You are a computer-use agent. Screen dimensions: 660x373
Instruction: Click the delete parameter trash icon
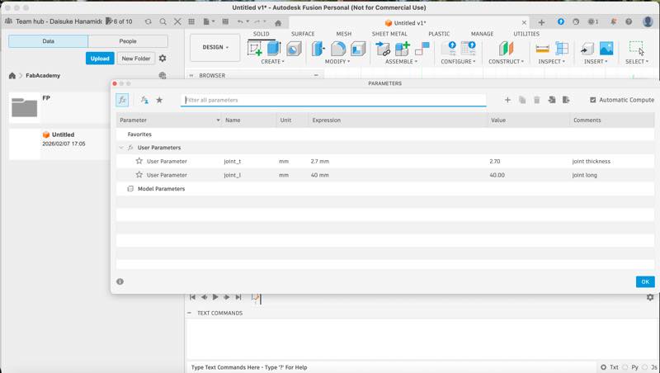[537, 100]
